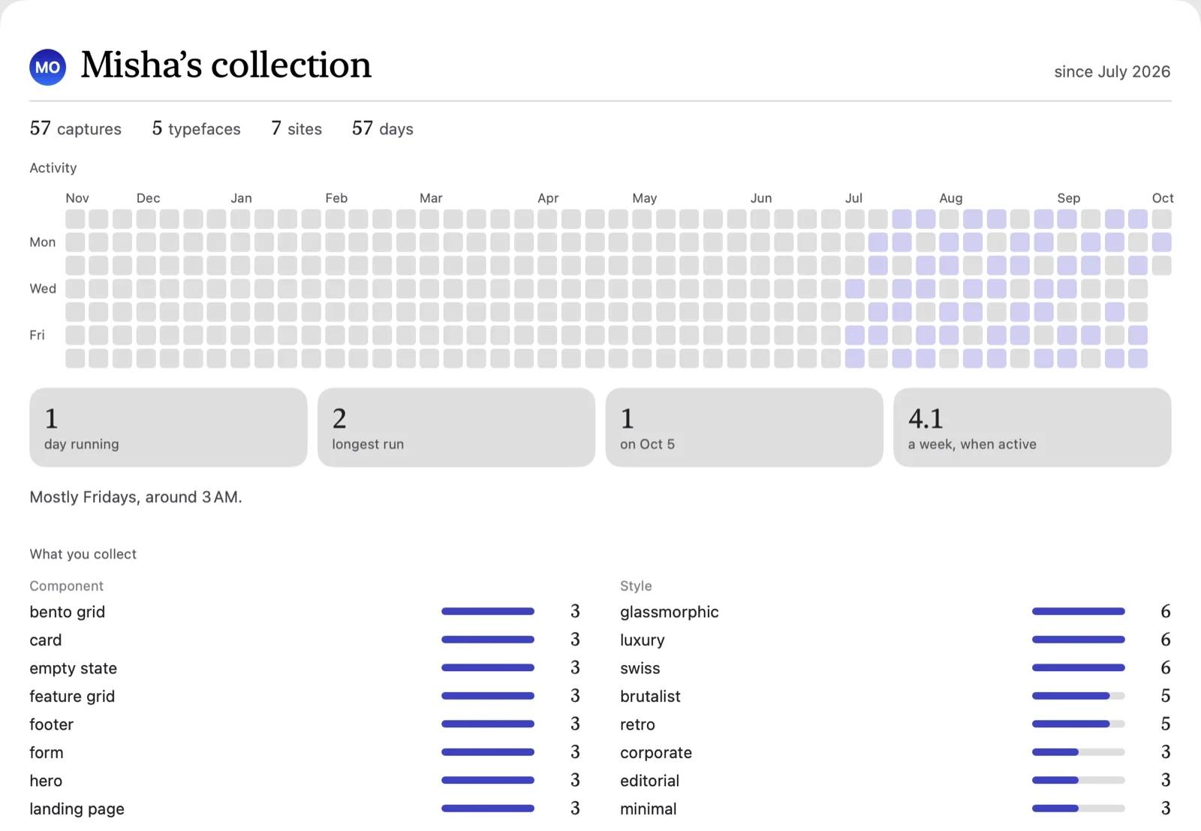Select the 'form' component row

(x=305, y=752)
